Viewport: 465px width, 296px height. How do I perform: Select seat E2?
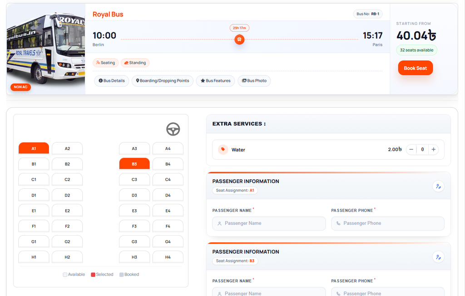pyautogui.click(x=67, y=211)
